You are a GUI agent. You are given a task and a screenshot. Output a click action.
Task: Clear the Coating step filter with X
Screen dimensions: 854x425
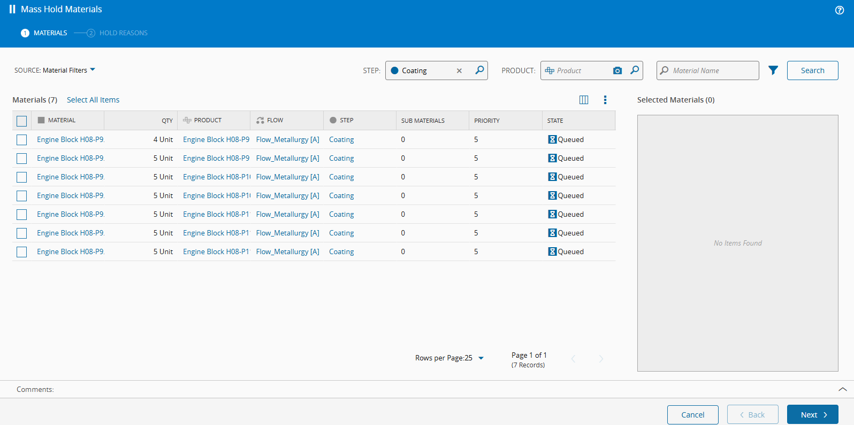(459, 70)
